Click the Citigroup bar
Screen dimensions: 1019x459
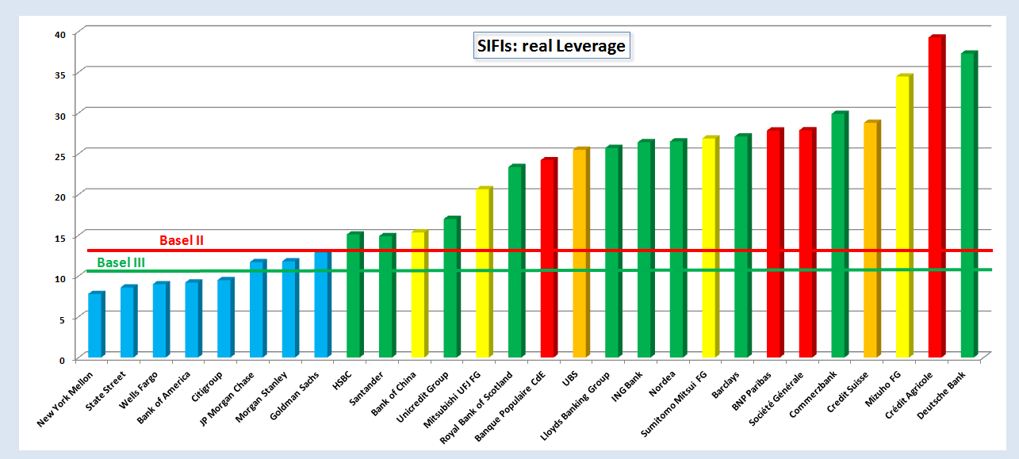coord(226,318)
